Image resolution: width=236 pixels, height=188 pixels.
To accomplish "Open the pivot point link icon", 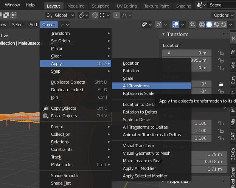I will pos(83,15).
